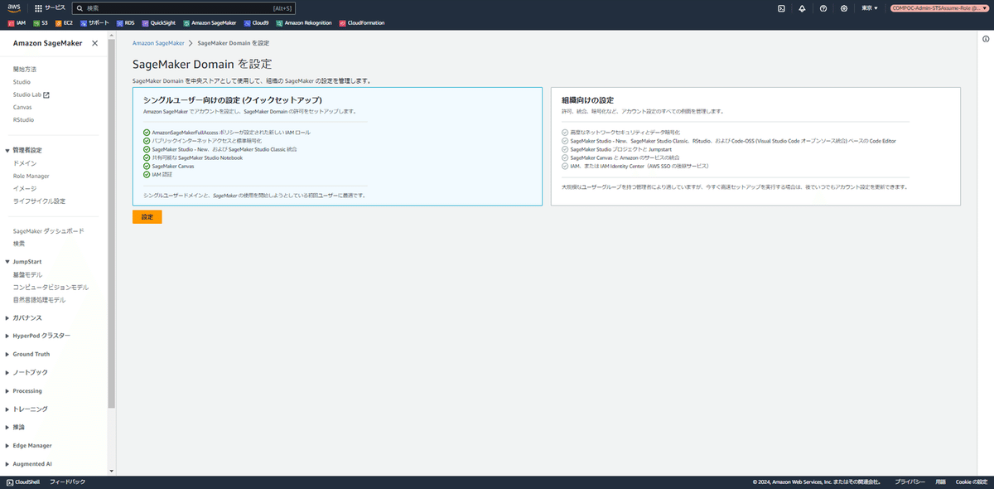Open Canvas in the sidebar
Image resolution: width=994 pixels, height=489 pixels.
click(23, 107)
